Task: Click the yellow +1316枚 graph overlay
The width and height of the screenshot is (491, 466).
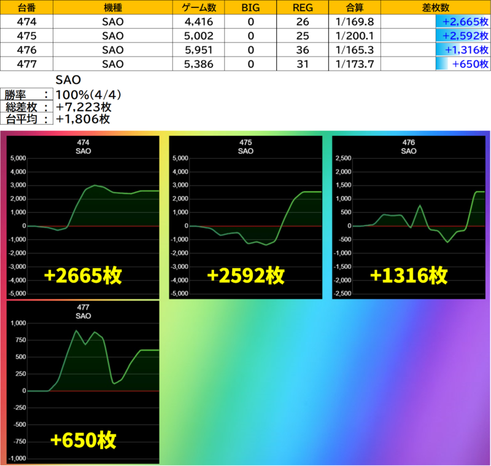Action: pos(409,275)
